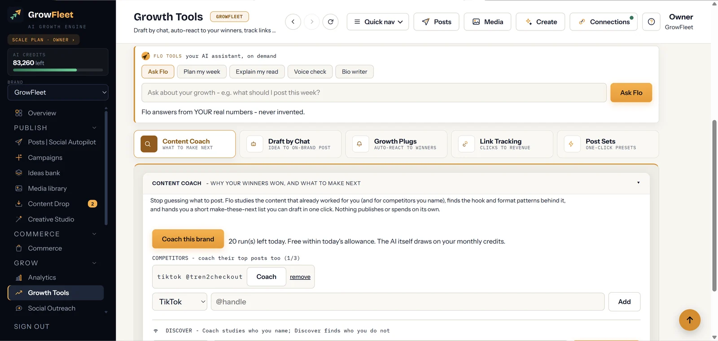Expand the Scale Plan Owner badge
The width and height of the screenshot is (718, 341).
(44, 40)
